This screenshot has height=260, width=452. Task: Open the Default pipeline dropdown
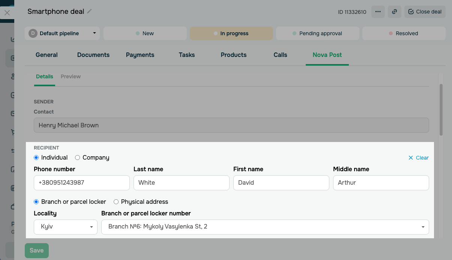(x=94, y=33)
